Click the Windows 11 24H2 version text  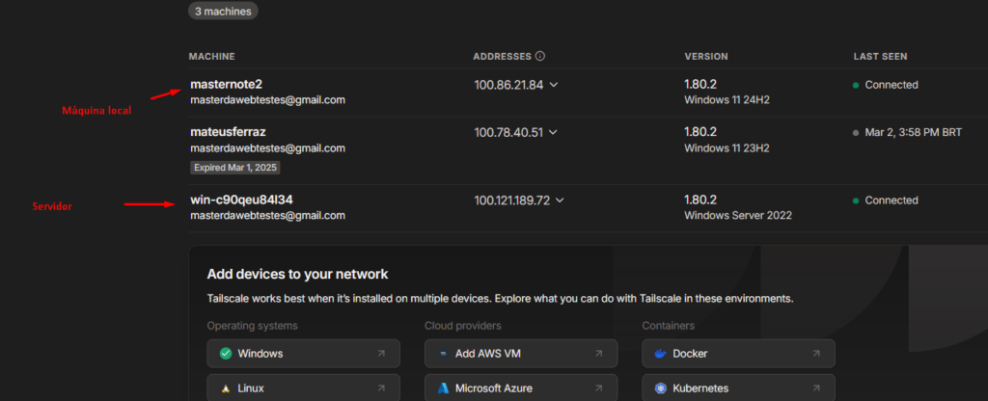coord(727,100)
